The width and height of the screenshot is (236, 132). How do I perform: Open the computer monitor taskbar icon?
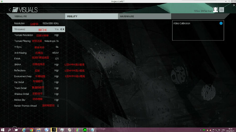tap(62, 130)
